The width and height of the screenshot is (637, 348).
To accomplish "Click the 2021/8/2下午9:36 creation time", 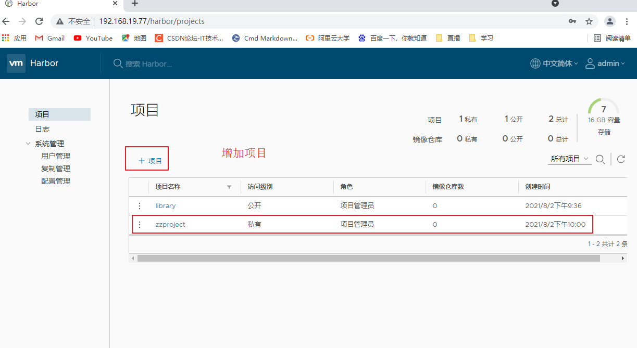I will [x=553, y=206].
